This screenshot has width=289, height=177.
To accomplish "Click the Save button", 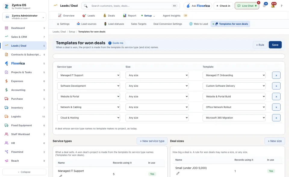I will [275, 45].
